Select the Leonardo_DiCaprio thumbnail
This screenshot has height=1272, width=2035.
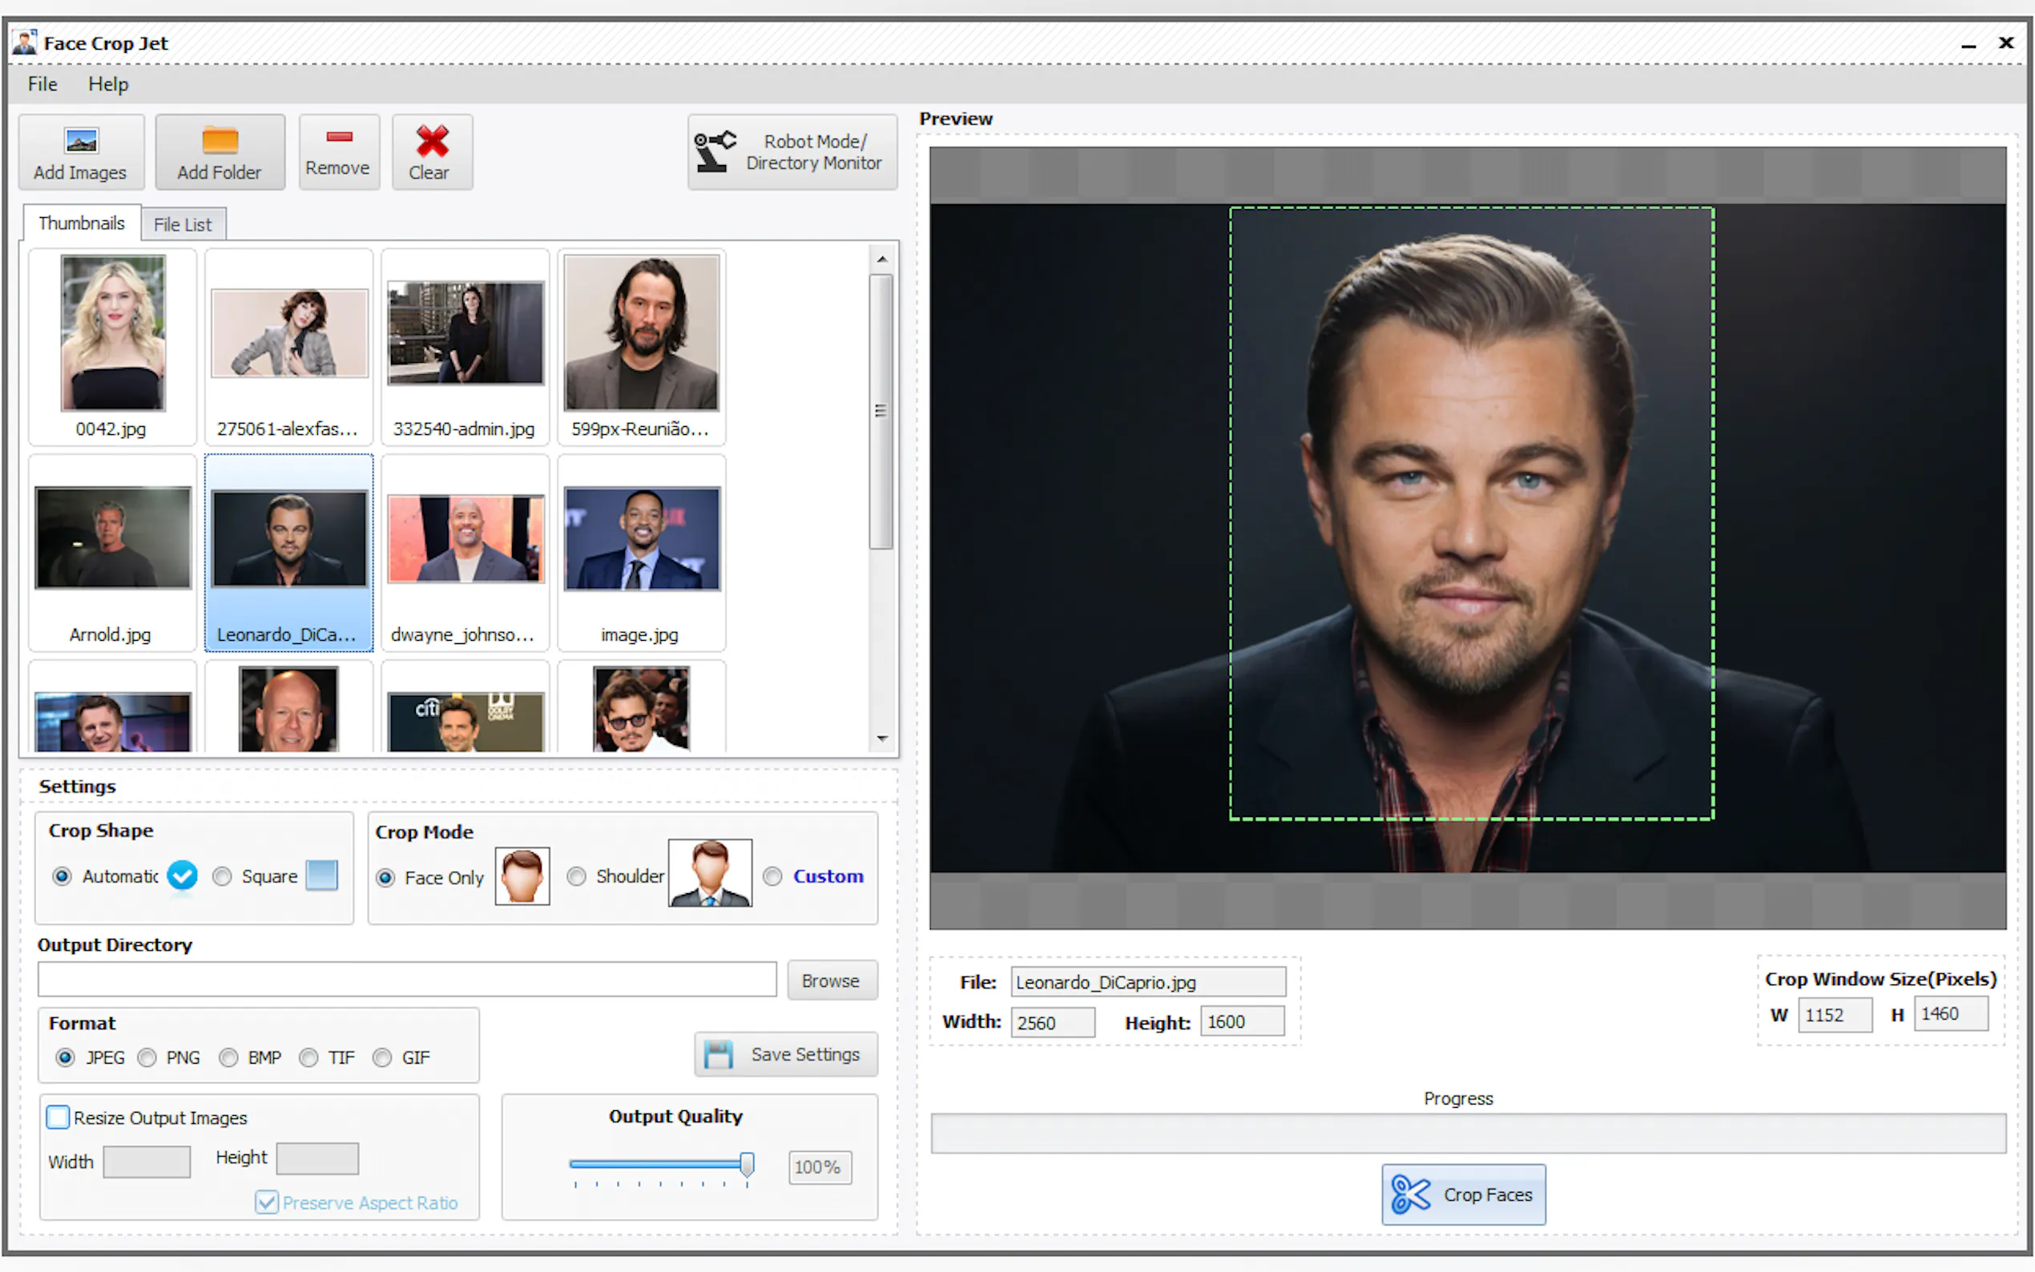pos(288,553)
